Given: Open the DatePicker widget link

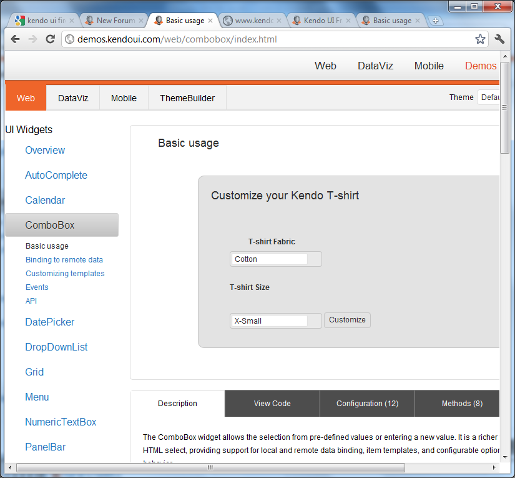Looking at the screenshot, I should pos(49,322).
